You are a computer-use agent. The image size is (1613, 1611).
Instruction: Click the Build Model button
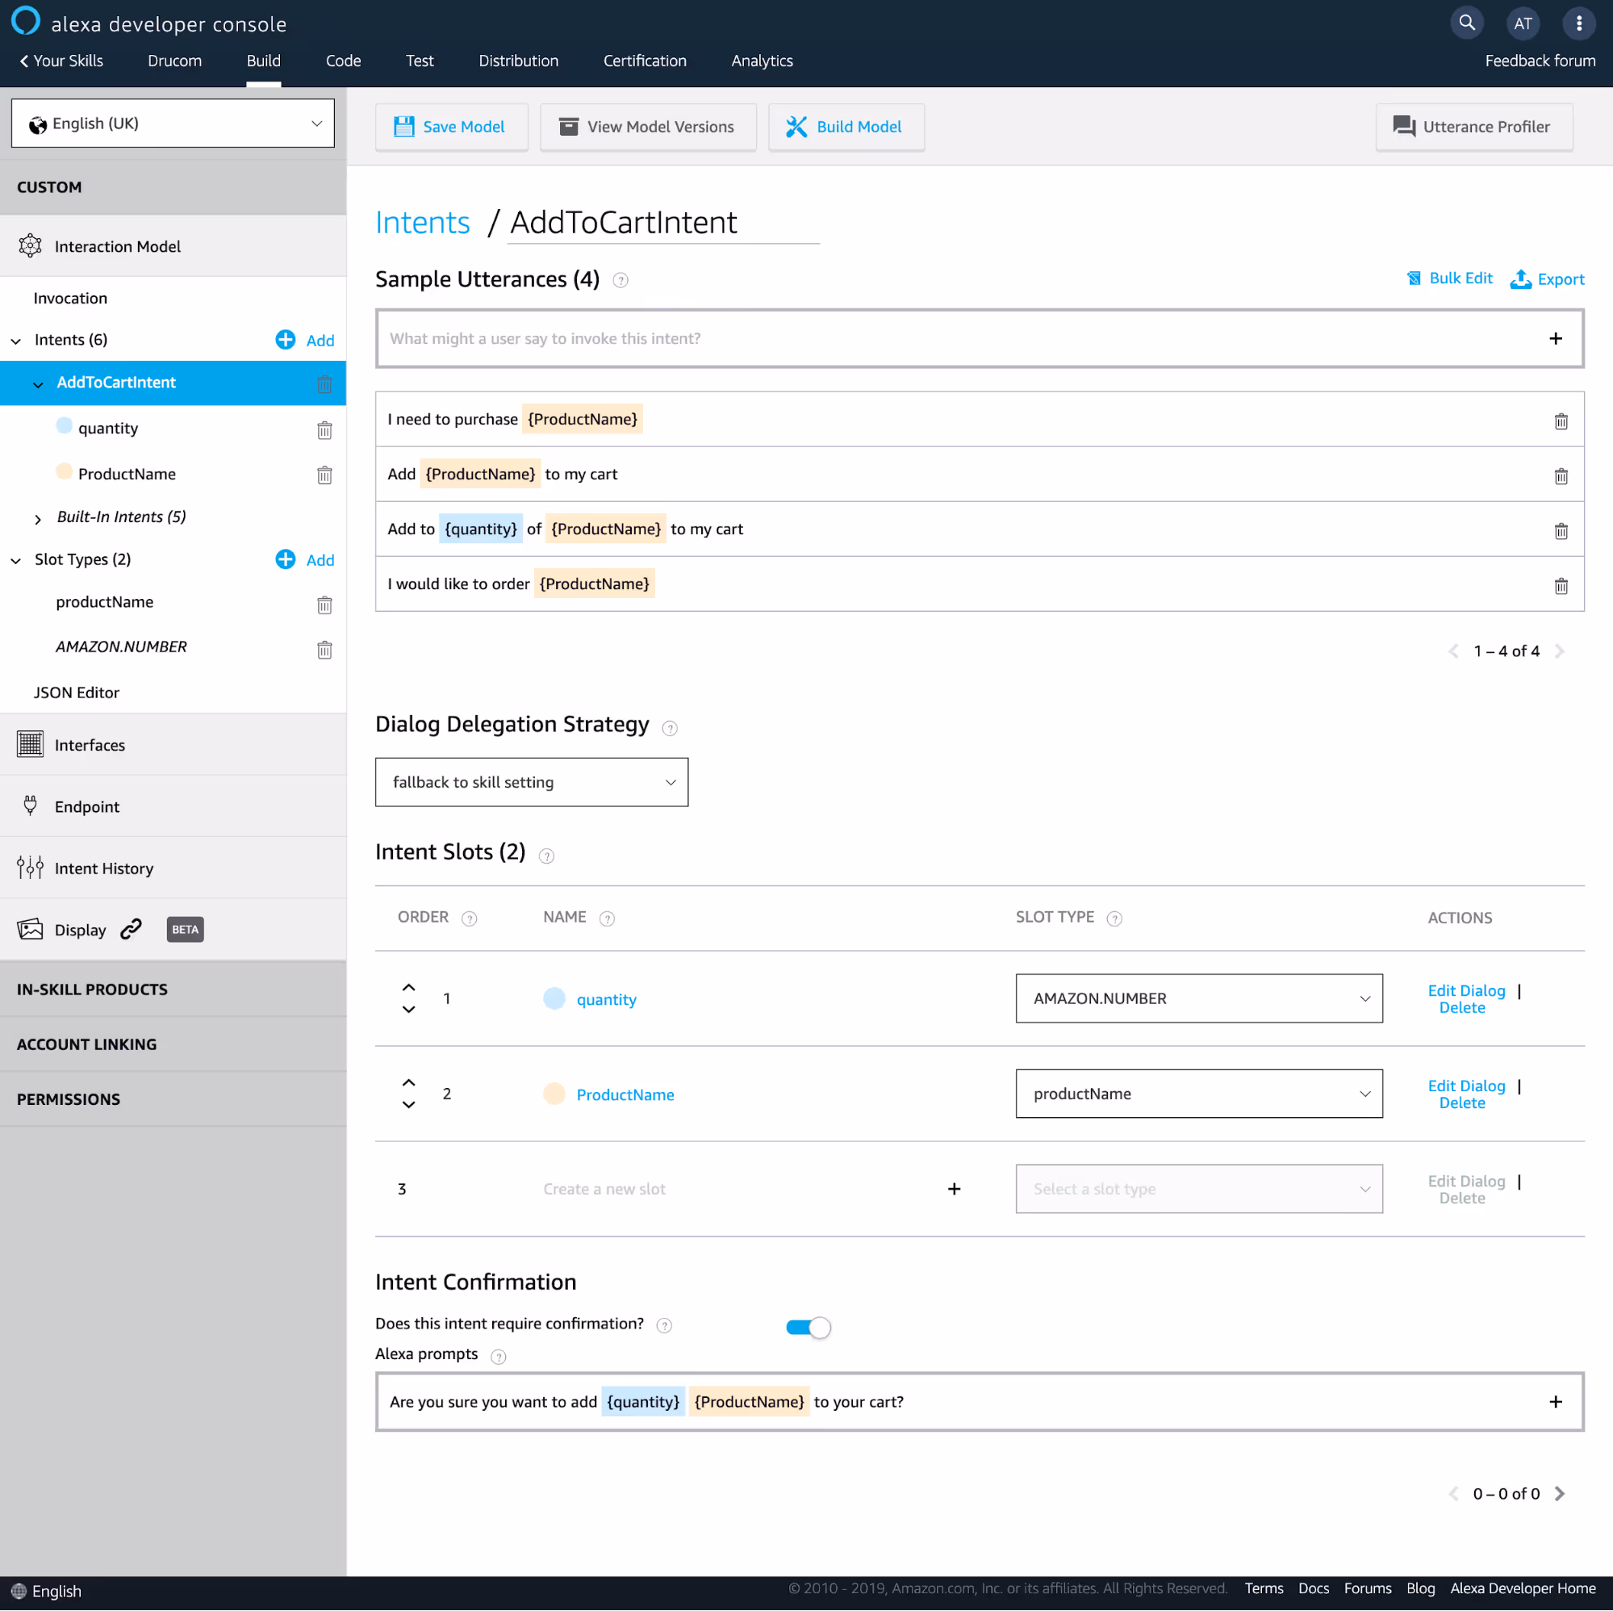tap(846, 127)
